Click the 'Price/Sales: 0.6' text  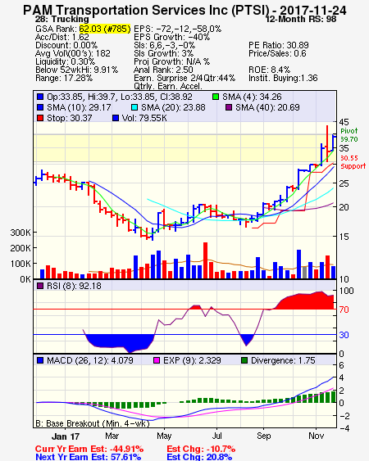(x=277, y=53)
